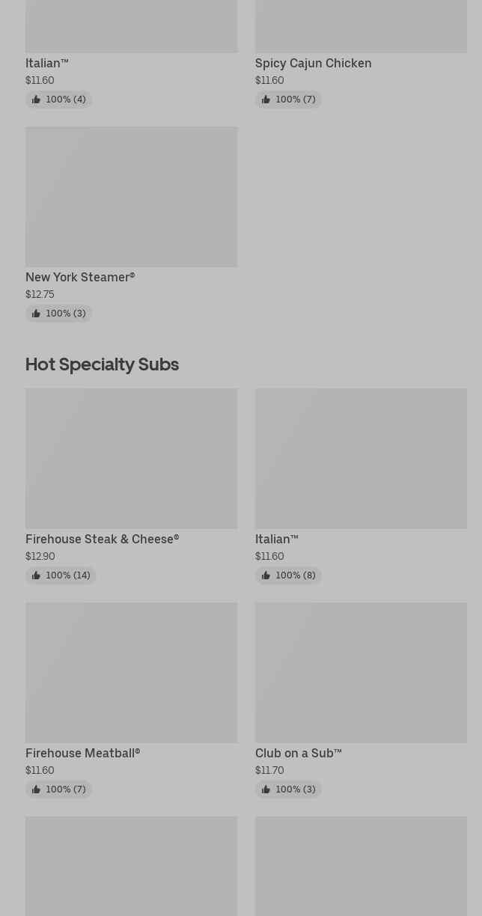Open the Club on a Sub title
Viewport: 482px width, 916px height.
pyautogui.click(x=298, y=754)
